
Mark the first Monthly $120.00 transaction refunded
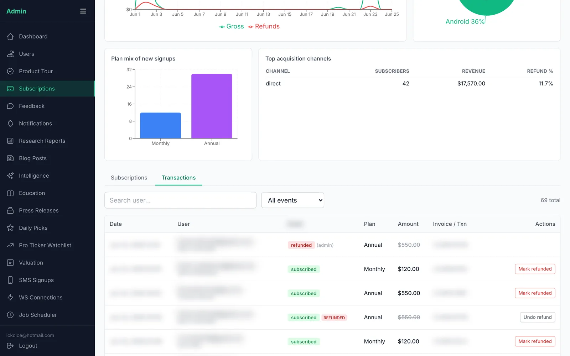535,269
